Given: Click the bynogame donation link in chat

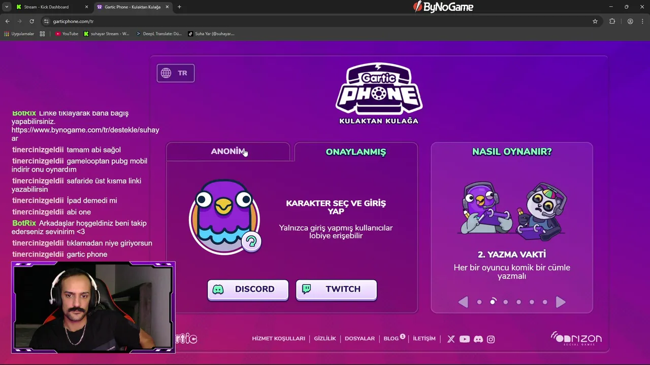Looking at the screenshot, I should click(85, 134).
